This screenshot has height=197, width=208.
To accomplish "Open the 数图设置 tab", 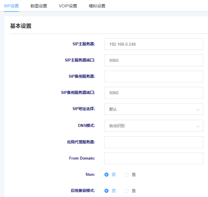I will click(39, 6).
